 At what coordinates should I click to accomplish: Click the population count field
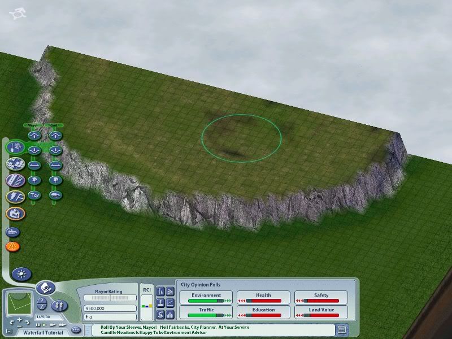pyautogui.click(x=110, y=317)
